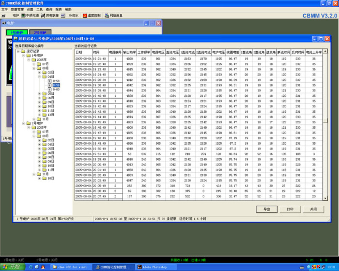Click Internet Explorer quick launch icon

pos(31,267)
